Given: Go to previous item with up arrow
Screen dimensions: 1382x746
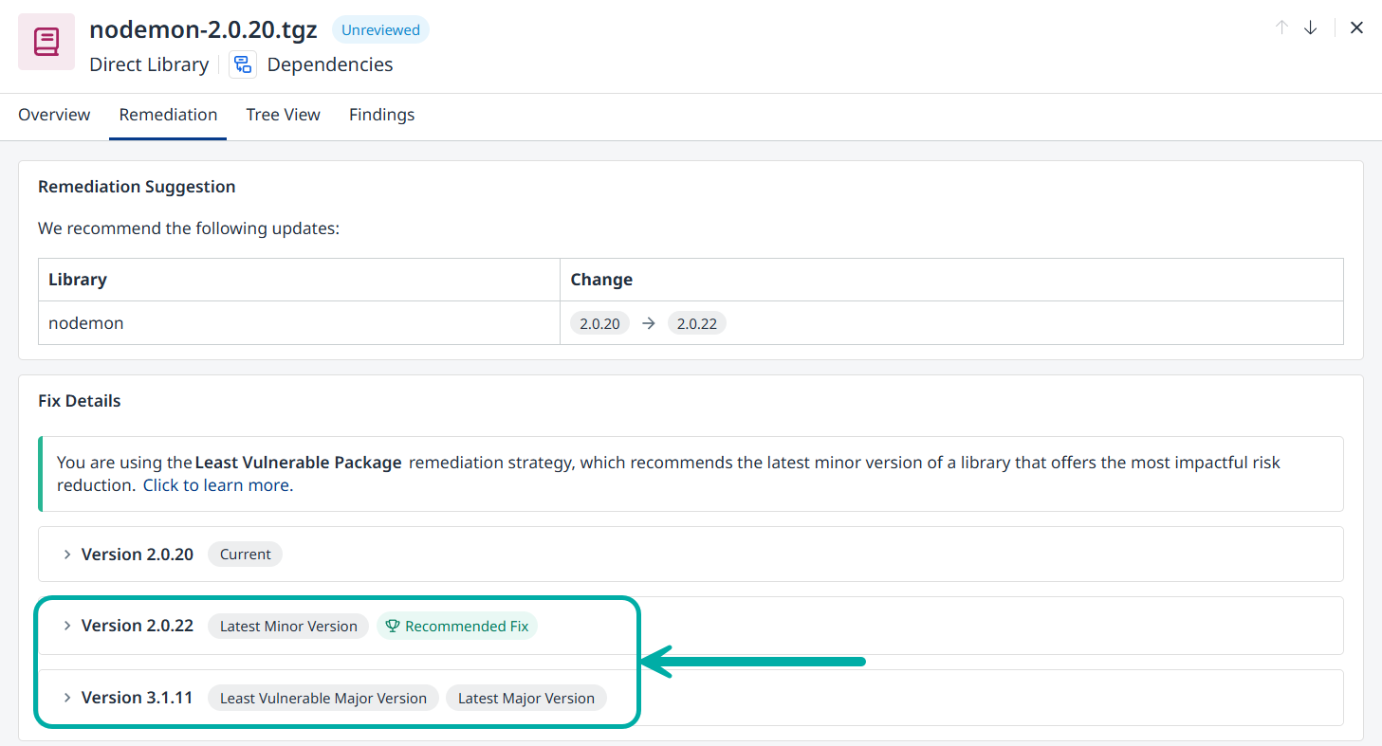Looking at the screenshot, I should click(x=1281, y=27).
